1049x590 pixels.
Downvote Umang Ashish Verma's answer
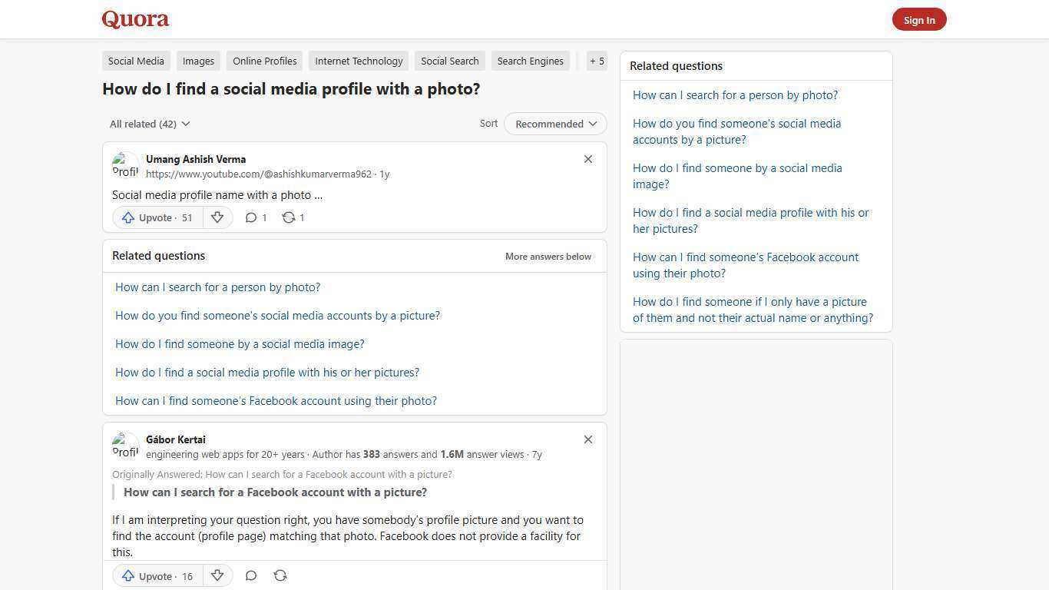click(x=217, y=217)
